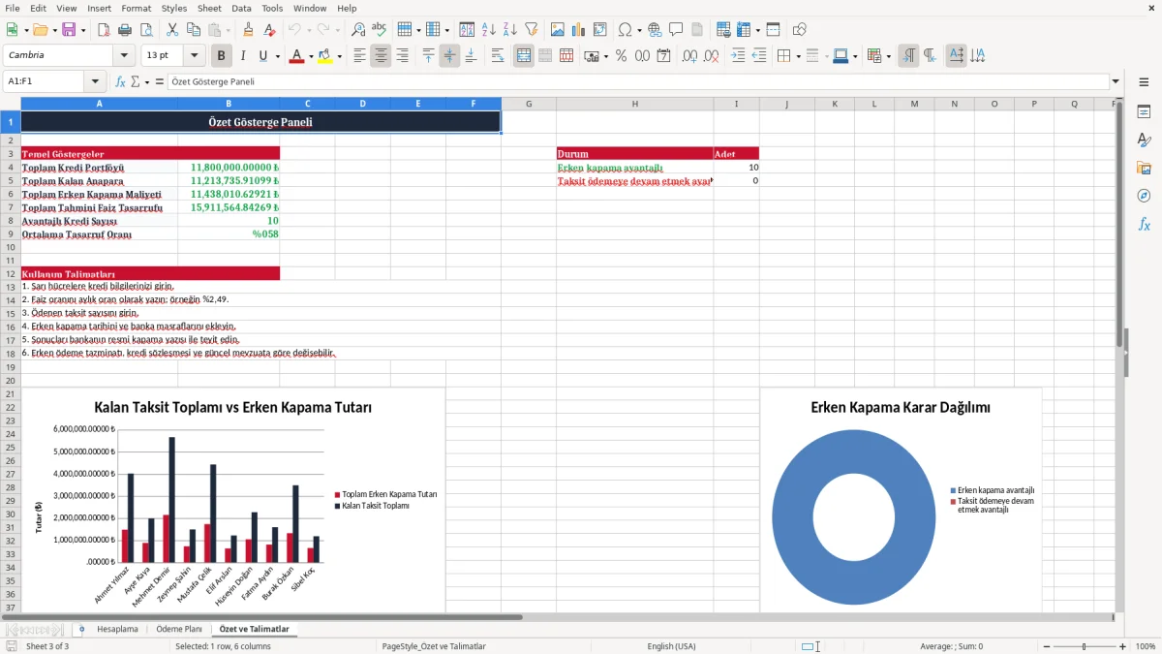Screen dimensions: 1162x654
Task: Open the background color dropdown arrow
Action: point(338,56)
